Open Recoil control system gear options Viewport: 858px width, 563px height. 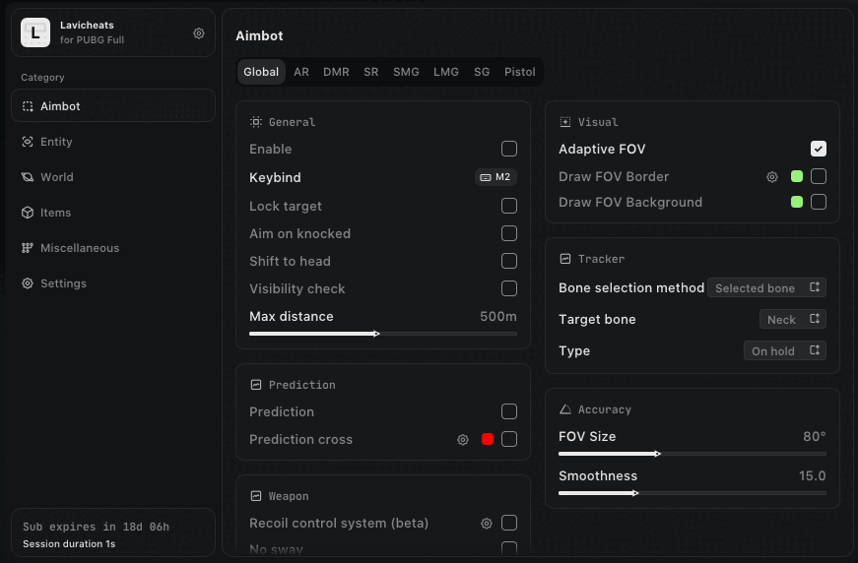pyautogui.click(x=486, y=524)
